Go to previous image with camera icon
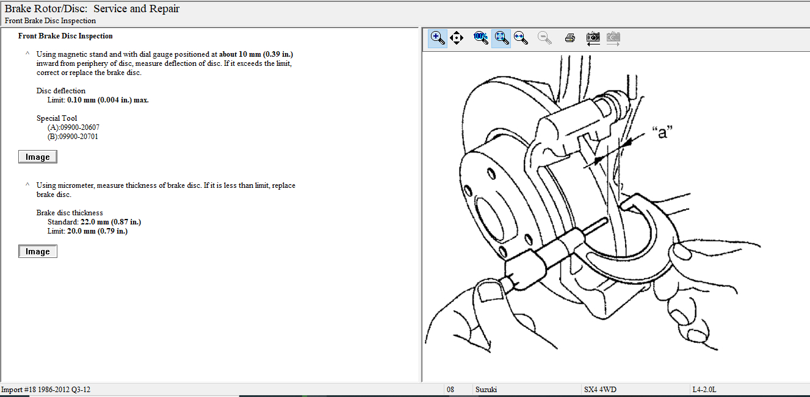 593,38
